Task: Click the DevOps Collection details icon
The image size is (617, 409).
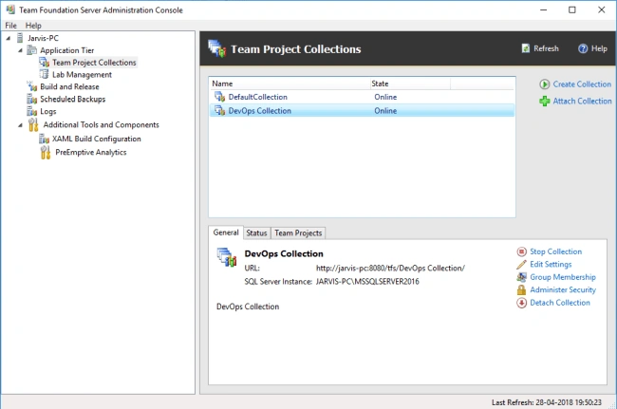Action: pos(226,257)
